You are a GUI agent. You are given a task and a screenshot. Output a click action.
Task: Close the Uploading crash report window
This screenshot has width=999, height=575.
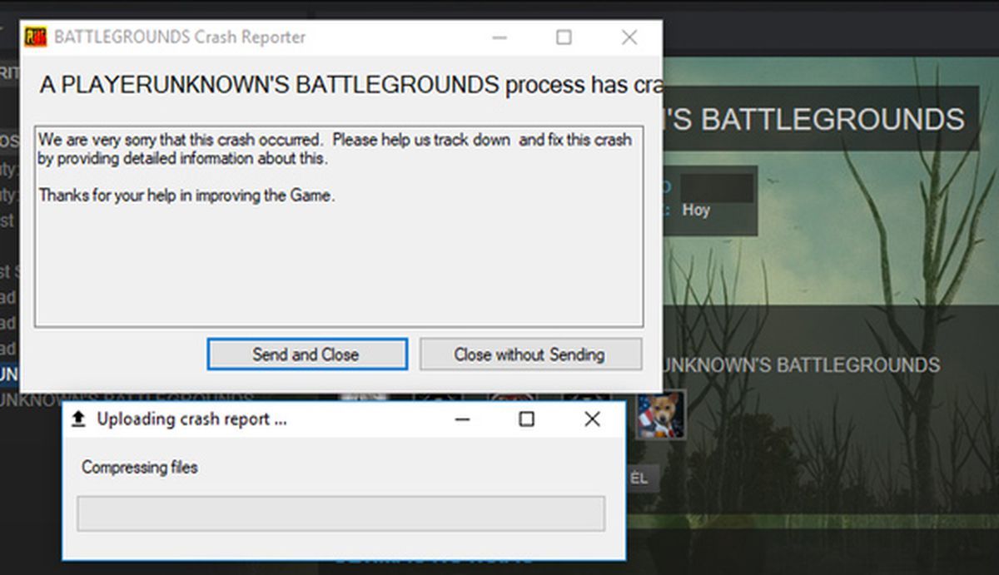coord(592,419)
